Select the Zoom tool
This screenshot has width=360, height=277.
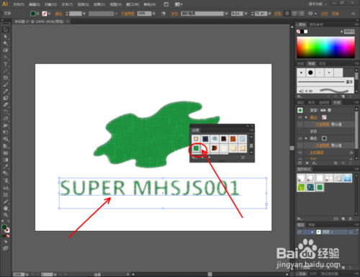tap(6, 215)
